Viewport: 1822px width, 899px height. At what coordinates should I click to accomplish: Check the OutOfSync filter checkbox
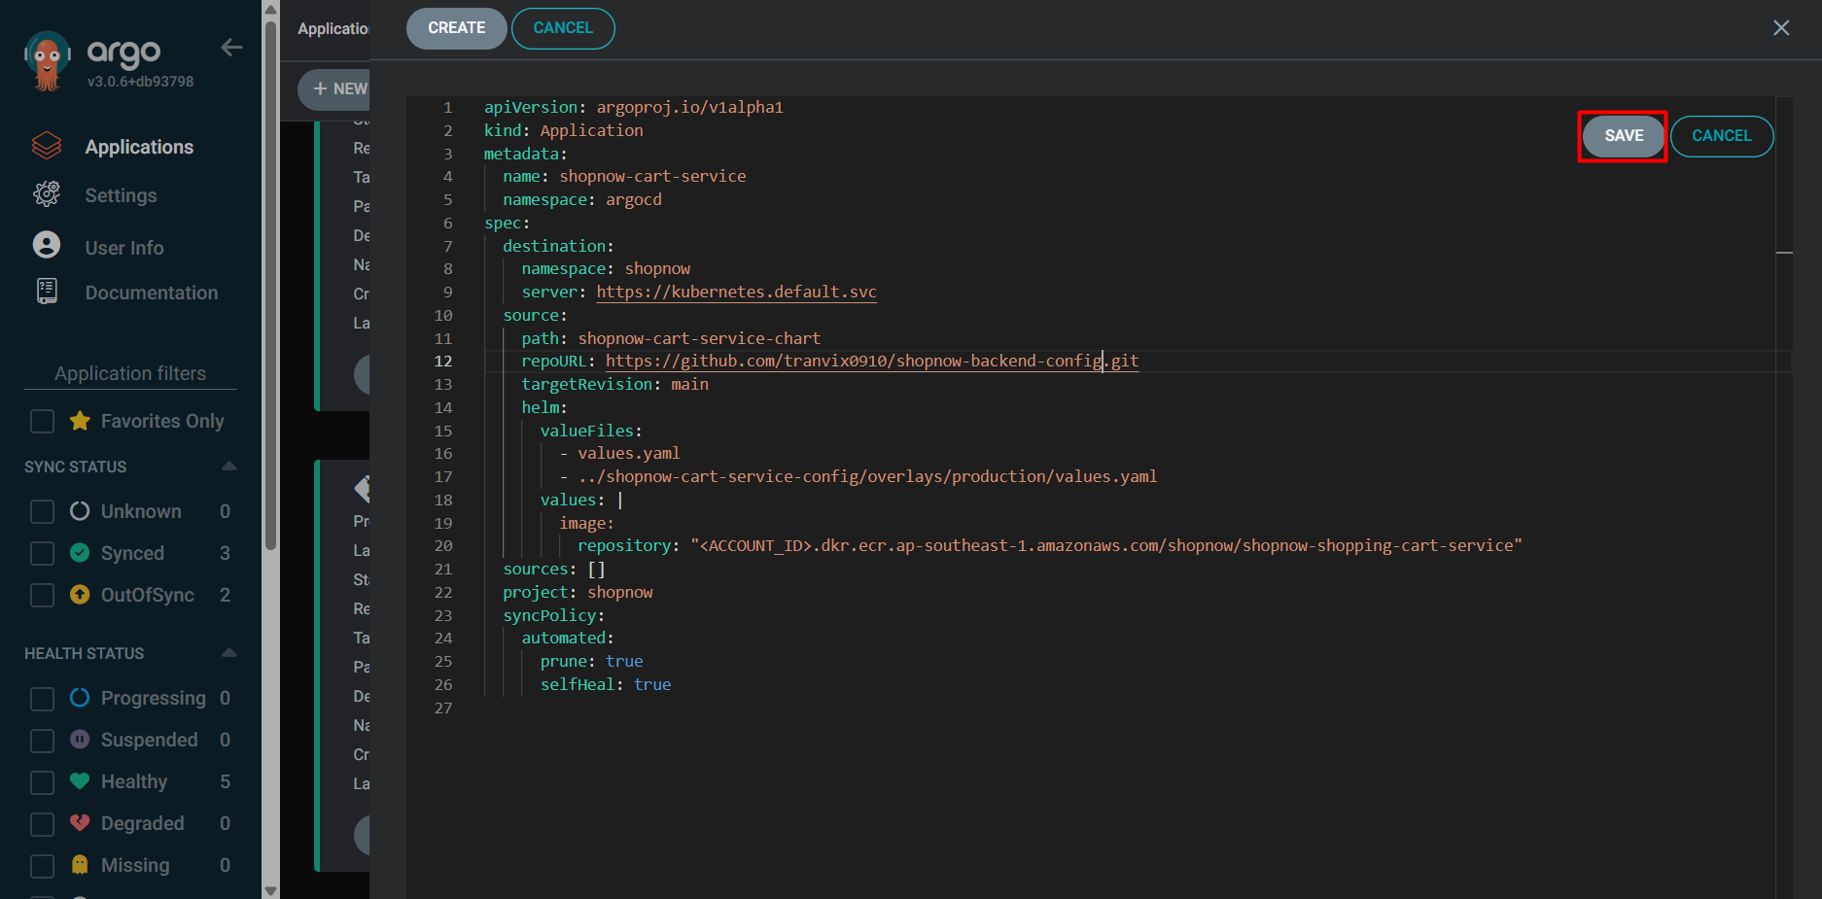(x=42, y=596)
